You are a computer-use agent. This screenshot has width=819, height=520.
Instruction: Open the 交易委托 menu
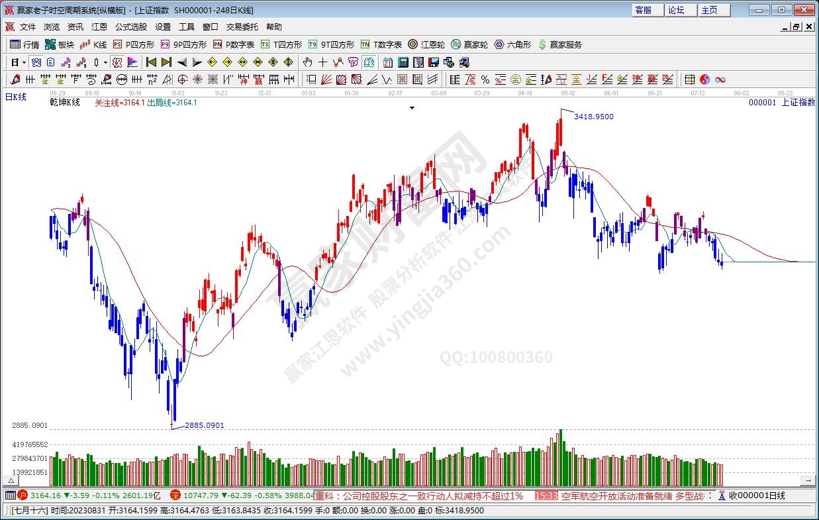(242, 27)
